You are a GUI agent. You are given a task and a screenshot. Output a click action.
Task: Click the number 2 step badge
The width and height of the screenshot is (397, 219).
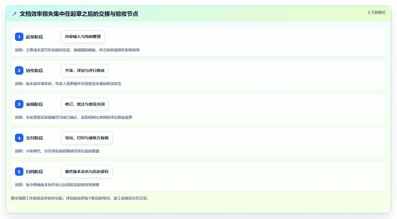[x=19, y=70]
